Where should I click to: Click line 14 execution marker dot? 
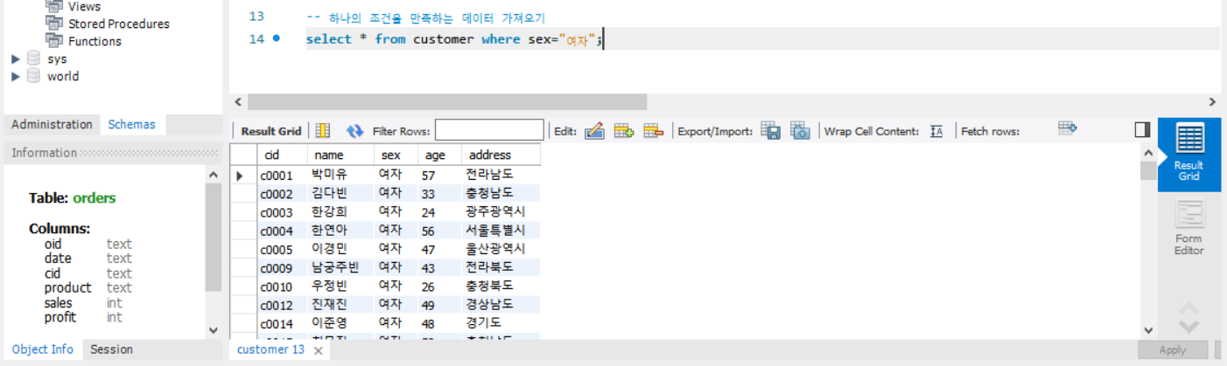pos(277,38)
